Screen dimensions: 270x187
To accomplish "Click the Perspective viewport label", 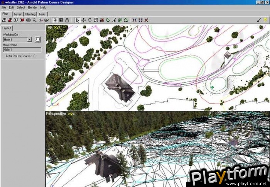I will (56, 114).
